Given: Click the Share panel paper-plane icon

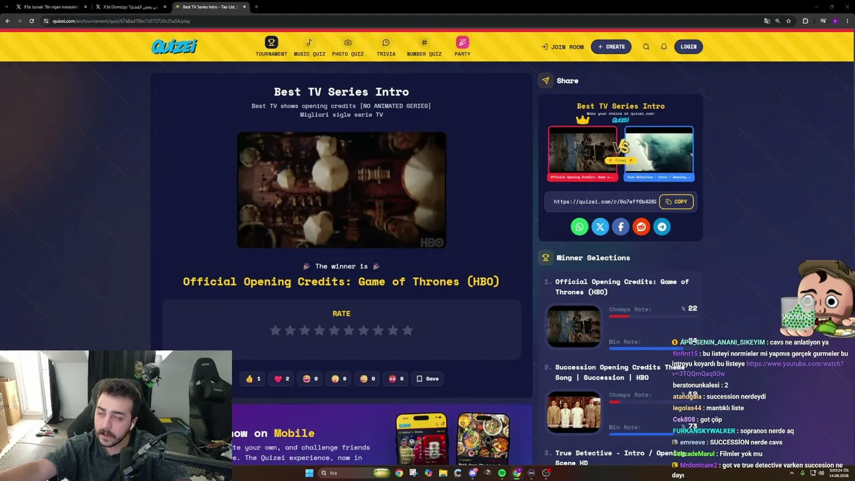Looking at the screenshot, I should [546, 81].
